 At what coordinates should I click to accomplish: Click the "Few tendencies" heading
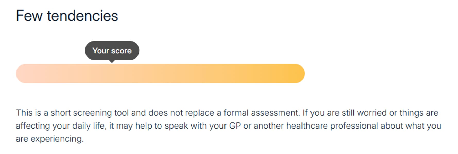point(67,16)
